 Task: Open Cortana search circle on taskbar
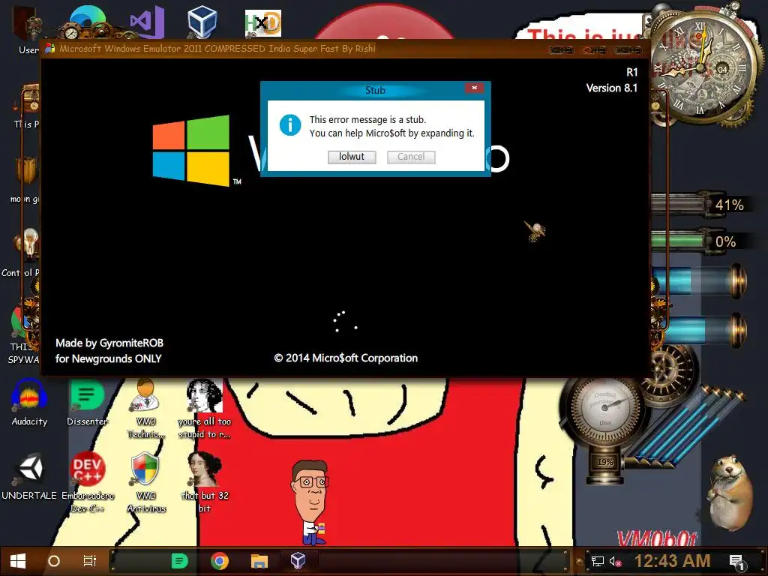54,561
